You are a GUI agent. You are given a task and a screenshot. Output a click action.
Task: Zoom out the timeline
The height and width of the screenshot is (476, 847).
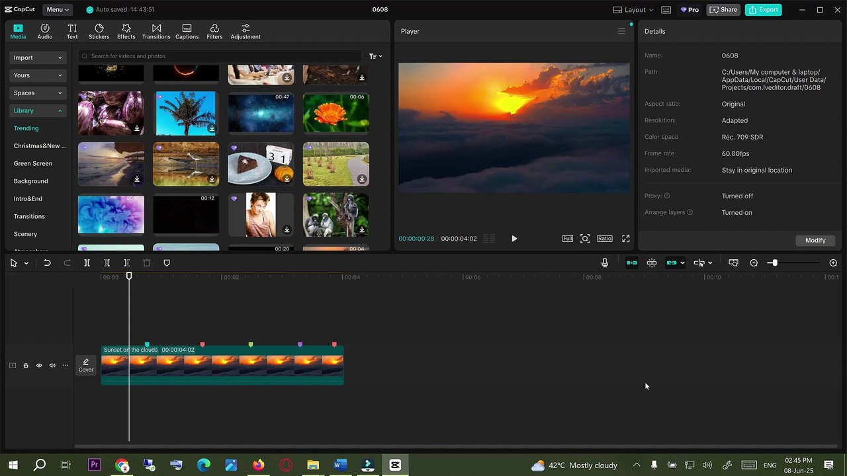pos(754,263)
